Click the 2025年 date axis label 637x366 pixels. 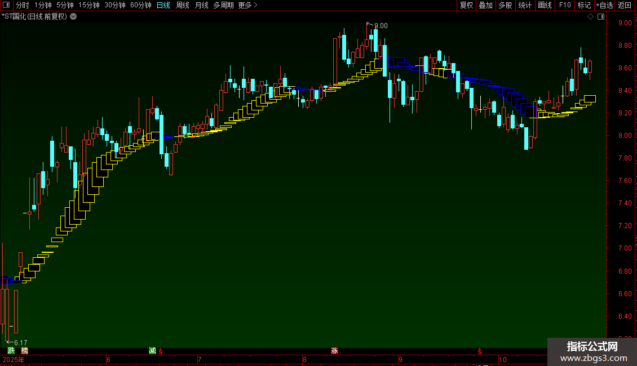[x=14, y=359]
